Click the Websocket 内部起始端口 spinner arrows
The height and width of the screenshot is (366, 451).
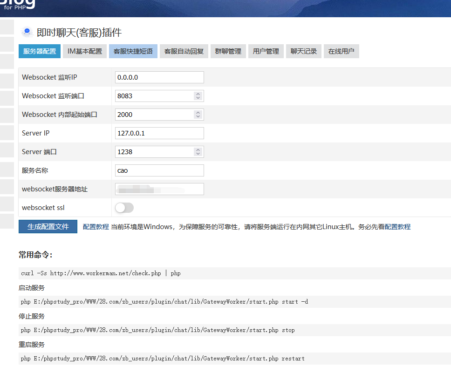tap(198, 115)
